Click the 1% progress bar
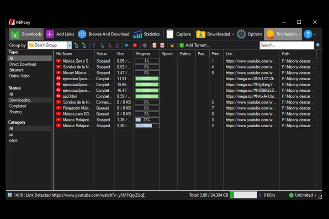The height and width of the screenshot is (219, 329). pyautogui.click(x=147, y=61)
